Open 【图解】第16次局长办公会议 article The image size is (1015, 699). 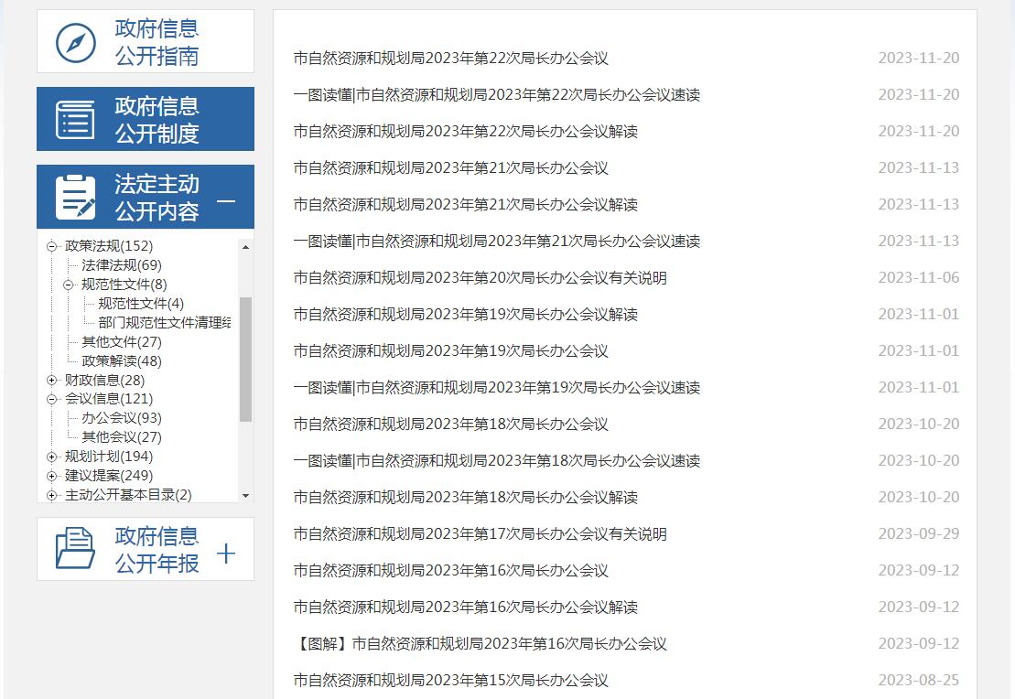pyautogui.click(x=481, y=643)
